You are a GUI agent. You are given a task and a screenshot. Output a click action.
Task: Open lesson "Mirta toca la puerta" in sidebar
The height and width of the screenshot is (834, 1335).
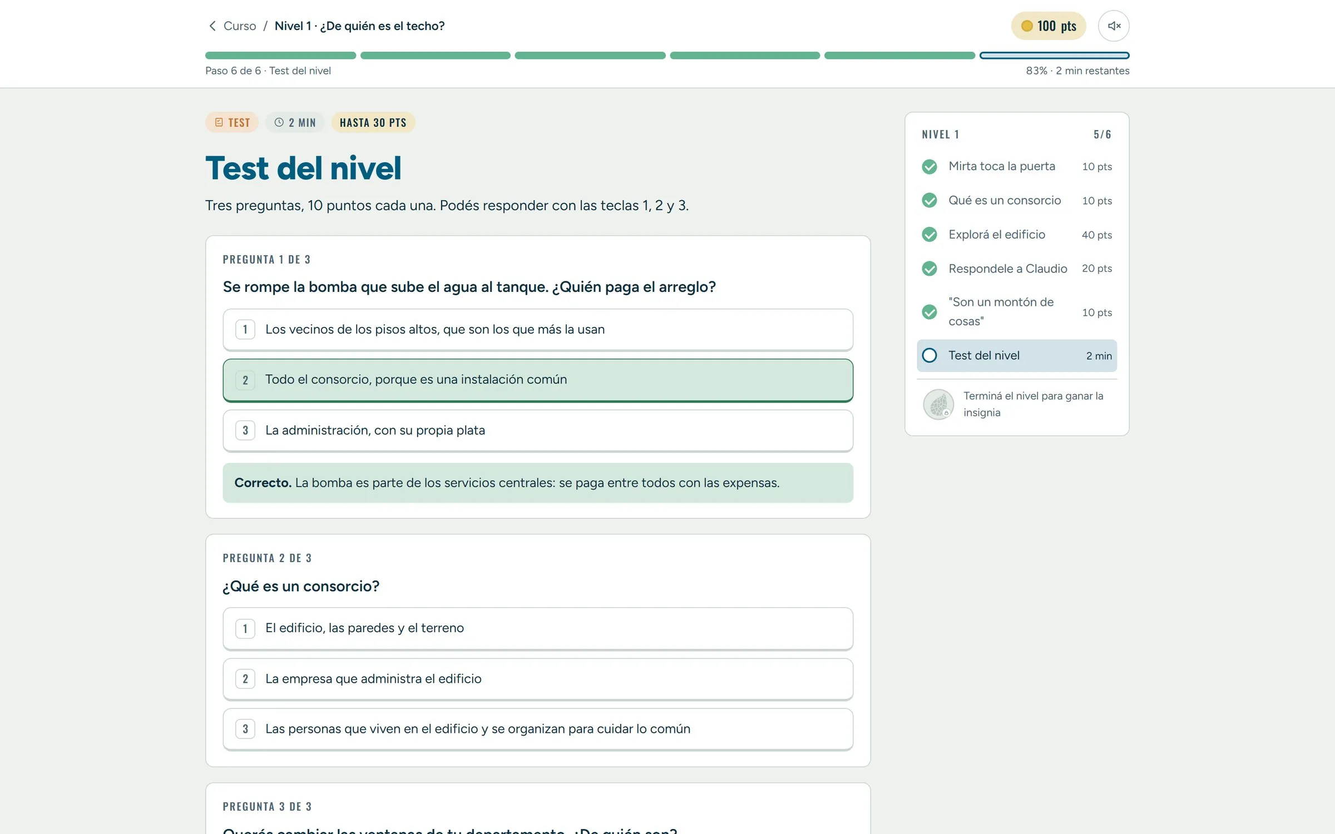(1016, 167)
